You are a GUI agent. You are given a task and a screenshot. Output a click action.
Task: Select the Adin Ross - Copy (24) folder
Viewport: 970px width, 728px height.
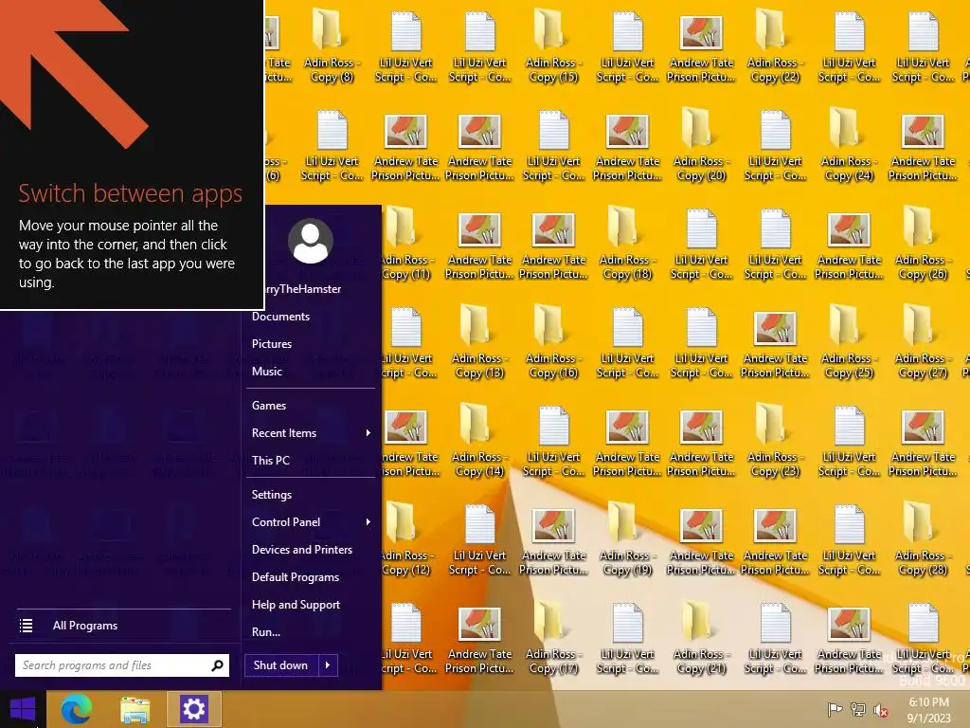tap(849, 143)
